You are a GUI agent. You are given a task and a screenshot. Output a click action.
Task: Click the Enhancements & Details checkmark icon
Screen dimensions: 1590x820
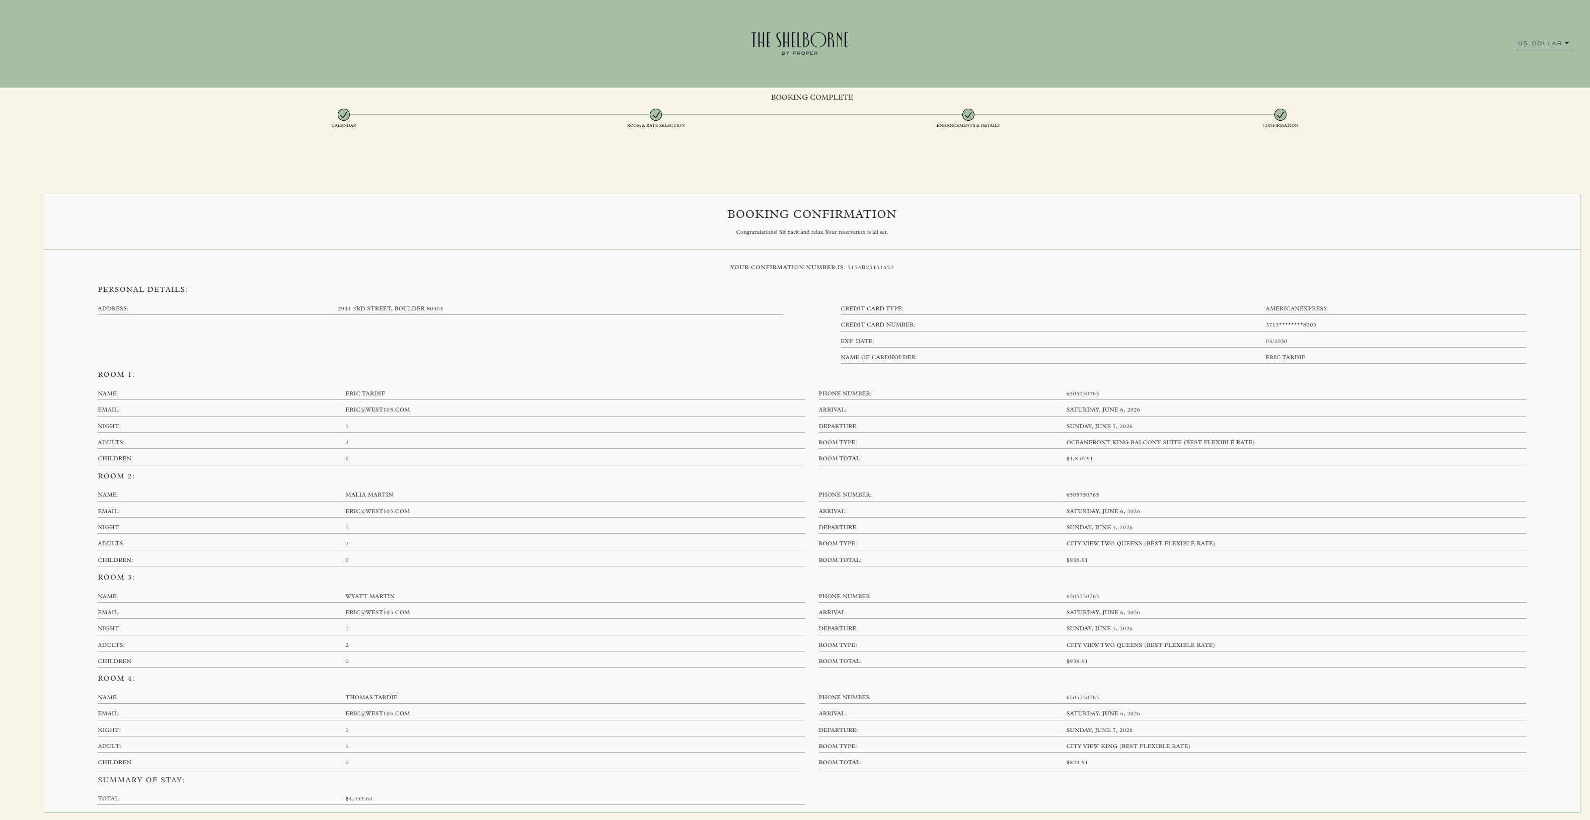tap(968, 115)
